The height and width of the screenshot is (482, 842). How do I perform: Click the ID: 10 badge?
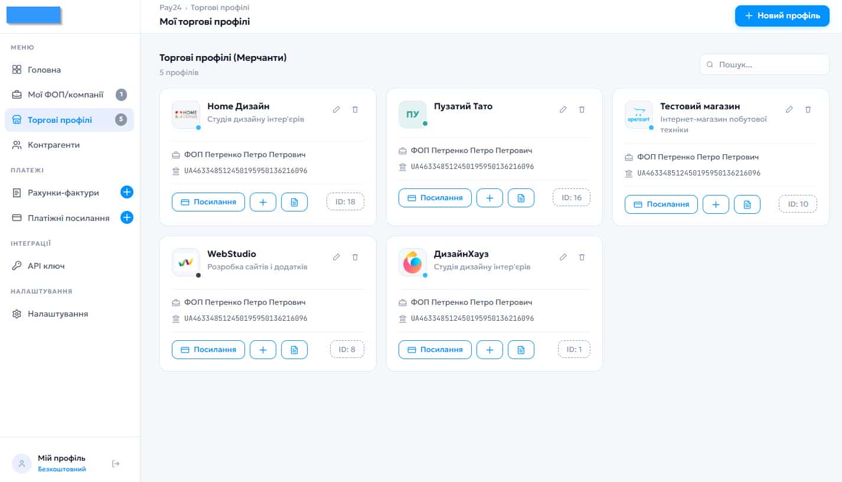[798, 204]
